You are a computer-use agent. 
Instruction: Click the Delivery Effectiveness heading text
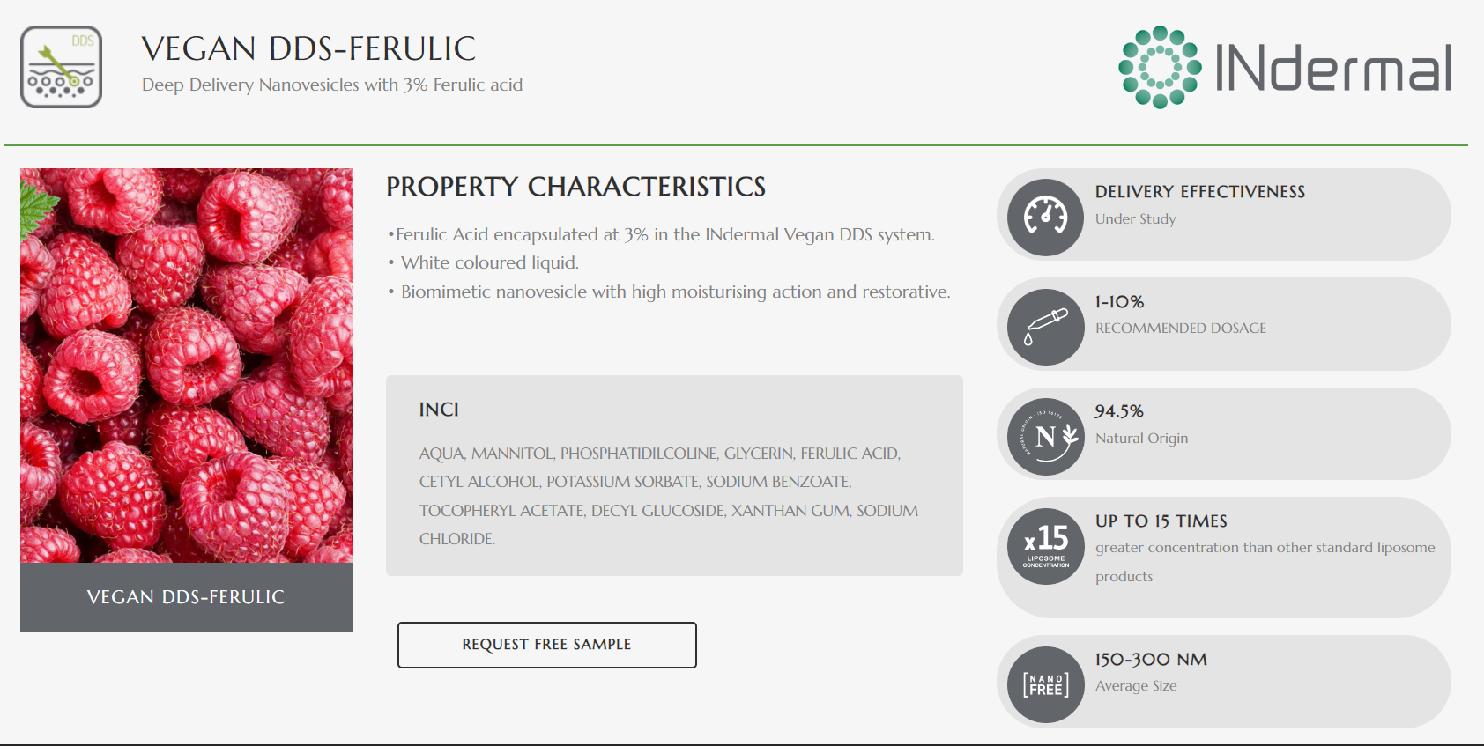(x=1199, y=192)
